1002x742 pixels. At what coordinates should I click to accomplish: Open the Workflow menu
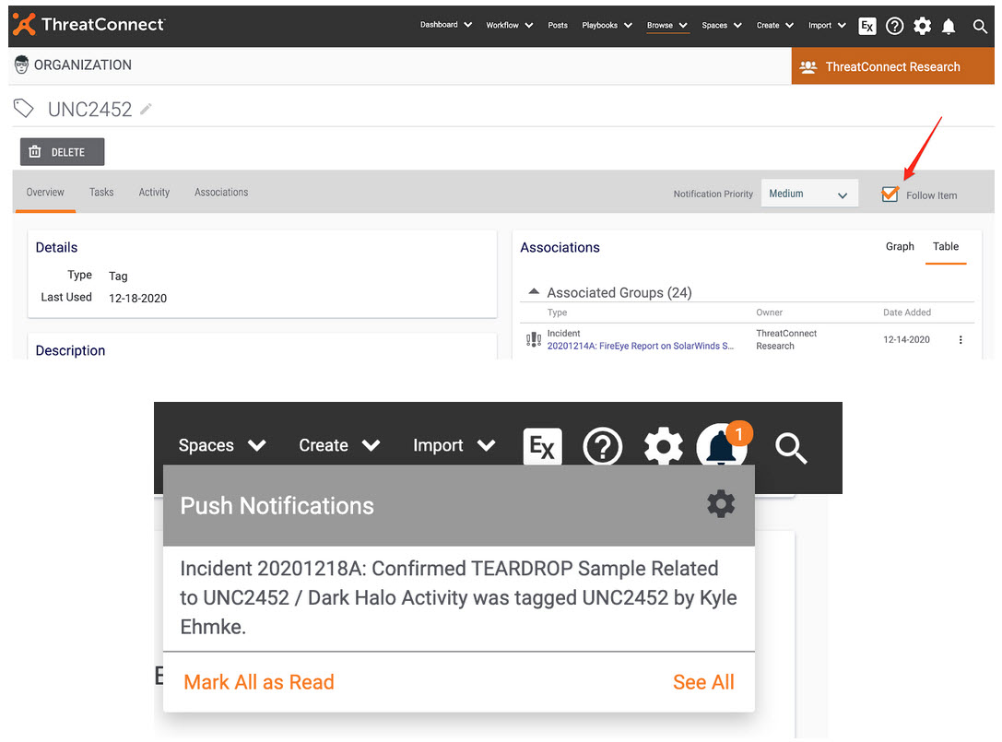tap(510, 25)
